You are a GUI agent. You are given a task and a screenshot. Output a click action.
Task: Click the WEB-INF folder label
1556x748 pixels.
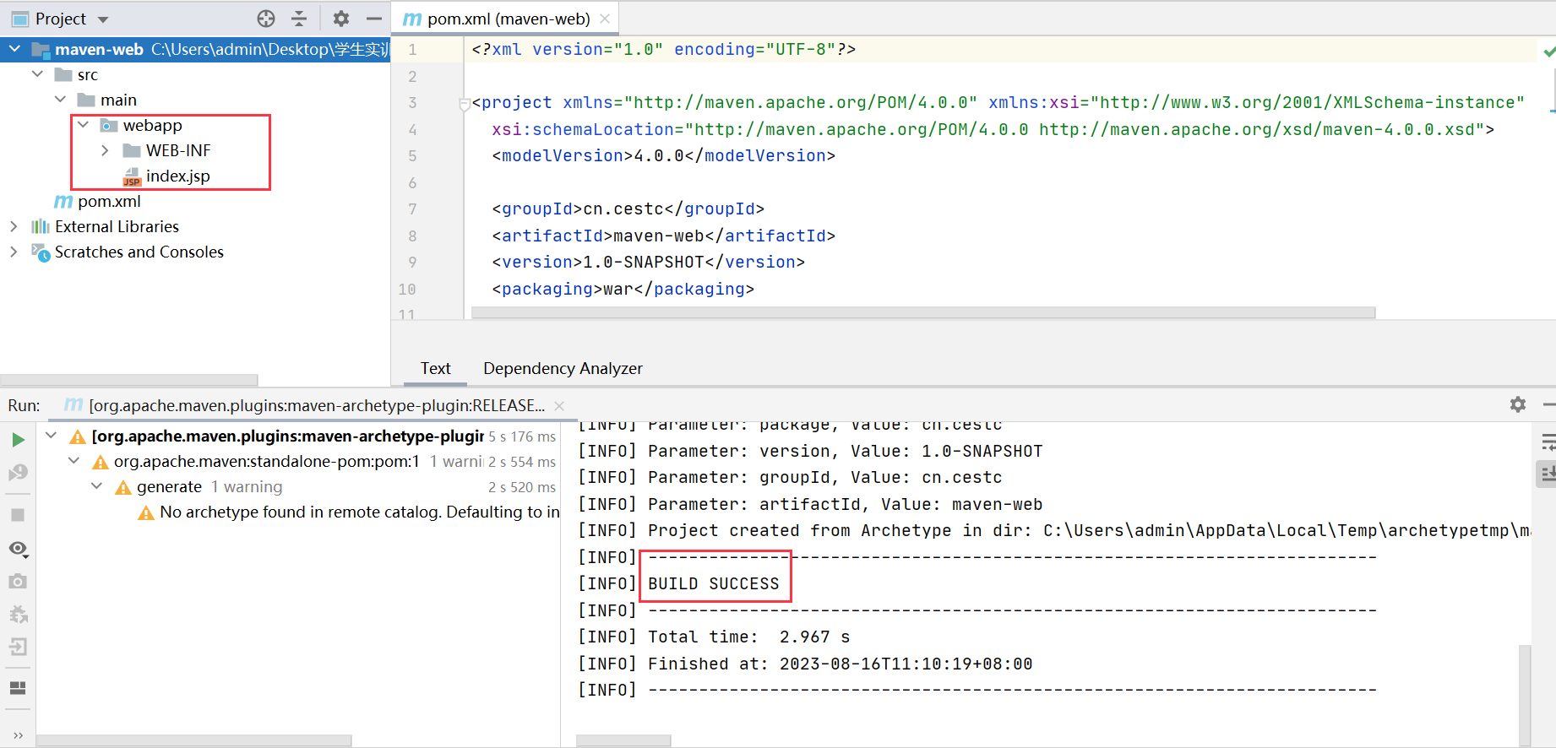pos(178,150)
